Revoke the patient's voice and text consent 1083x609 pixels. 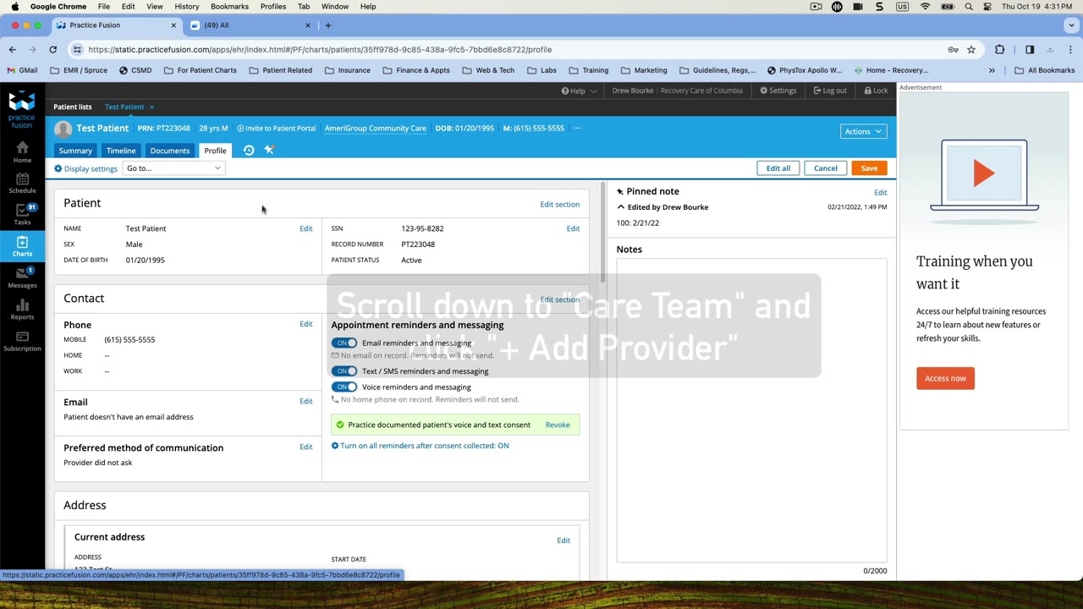557,425
